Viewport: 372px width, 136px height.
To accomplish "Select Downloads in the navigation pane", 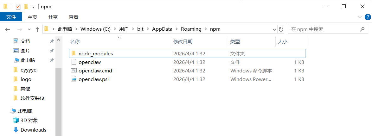I will click(x=33, y=130).
